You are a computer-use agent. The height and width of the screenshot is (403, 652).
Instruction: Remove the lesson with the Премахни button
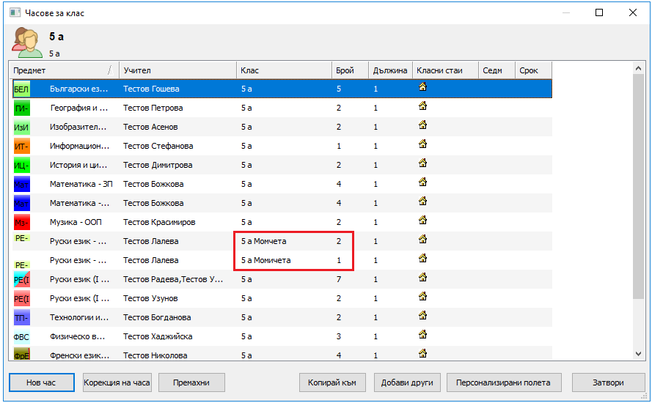[191, 382]
